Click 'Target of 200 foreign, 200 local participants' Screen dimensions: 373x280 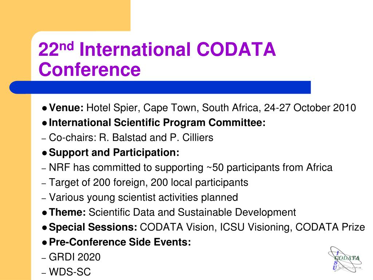click(x=149, y=183)
